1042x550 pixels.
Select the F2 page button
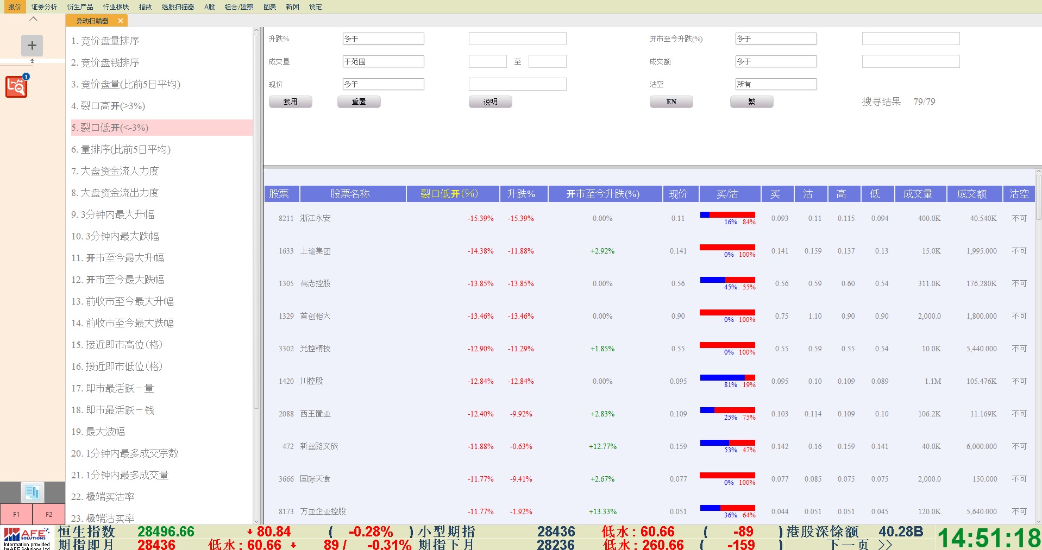pyautogui.click(x=49, y=514)
